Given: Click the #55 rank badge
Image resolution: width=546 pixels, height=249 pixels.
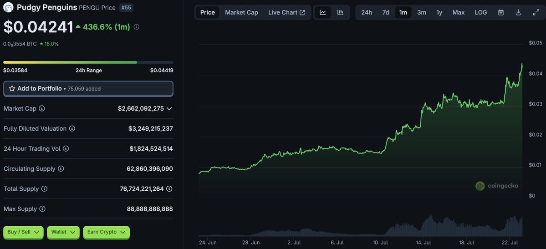Looking at the screenshot, I should point(126,8).
